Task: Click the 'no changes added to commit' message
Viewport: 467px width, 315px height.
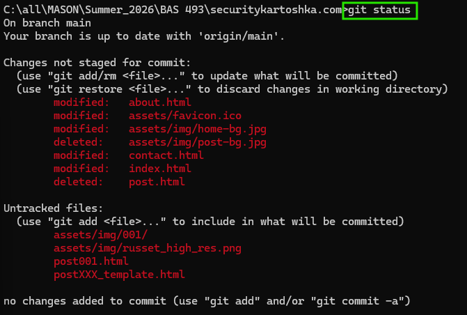Action: (x=207, y=301)
